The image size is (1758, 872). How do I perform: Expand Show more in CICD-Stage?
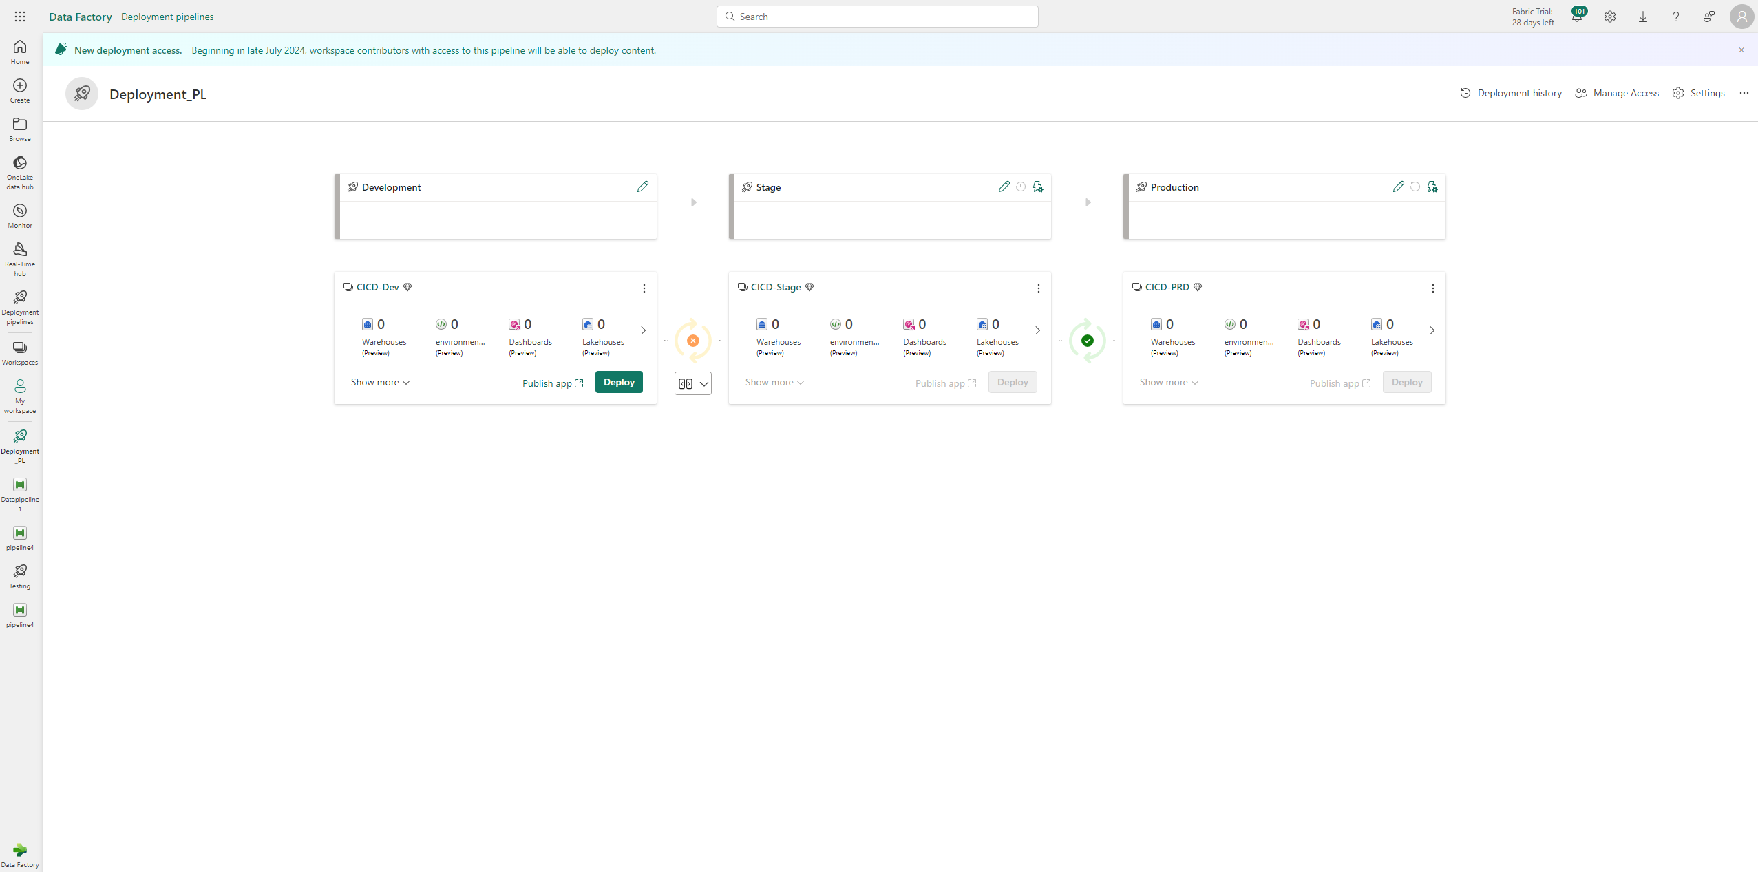[x=774, y=382]
